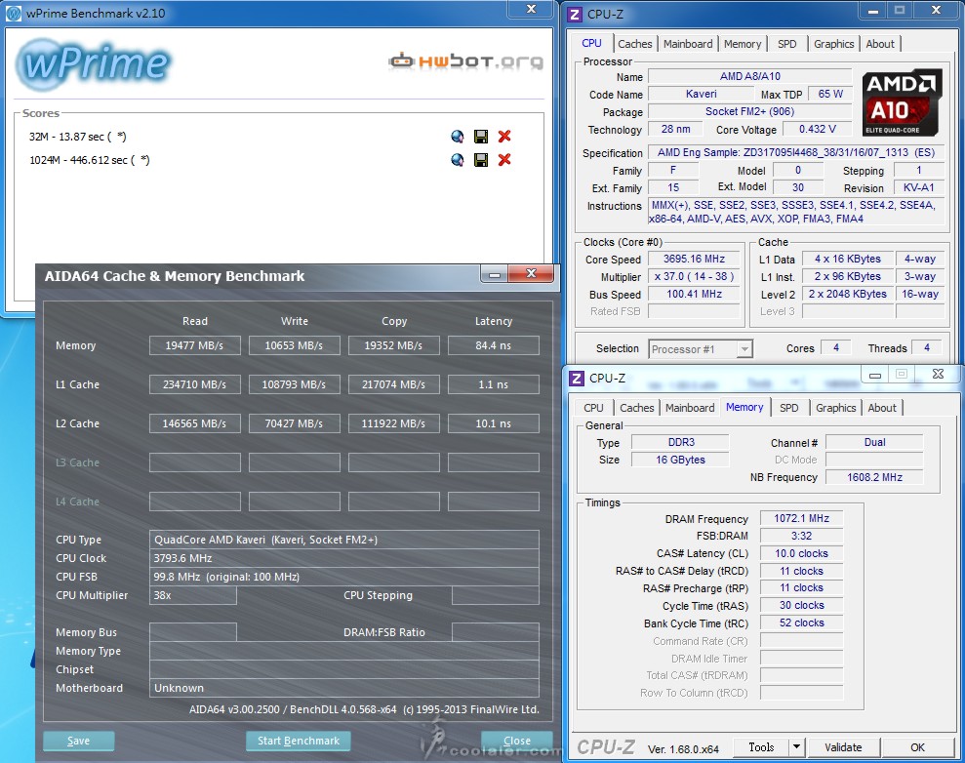Click the Memory Read 19477 MB/s field

coord(194,345)
